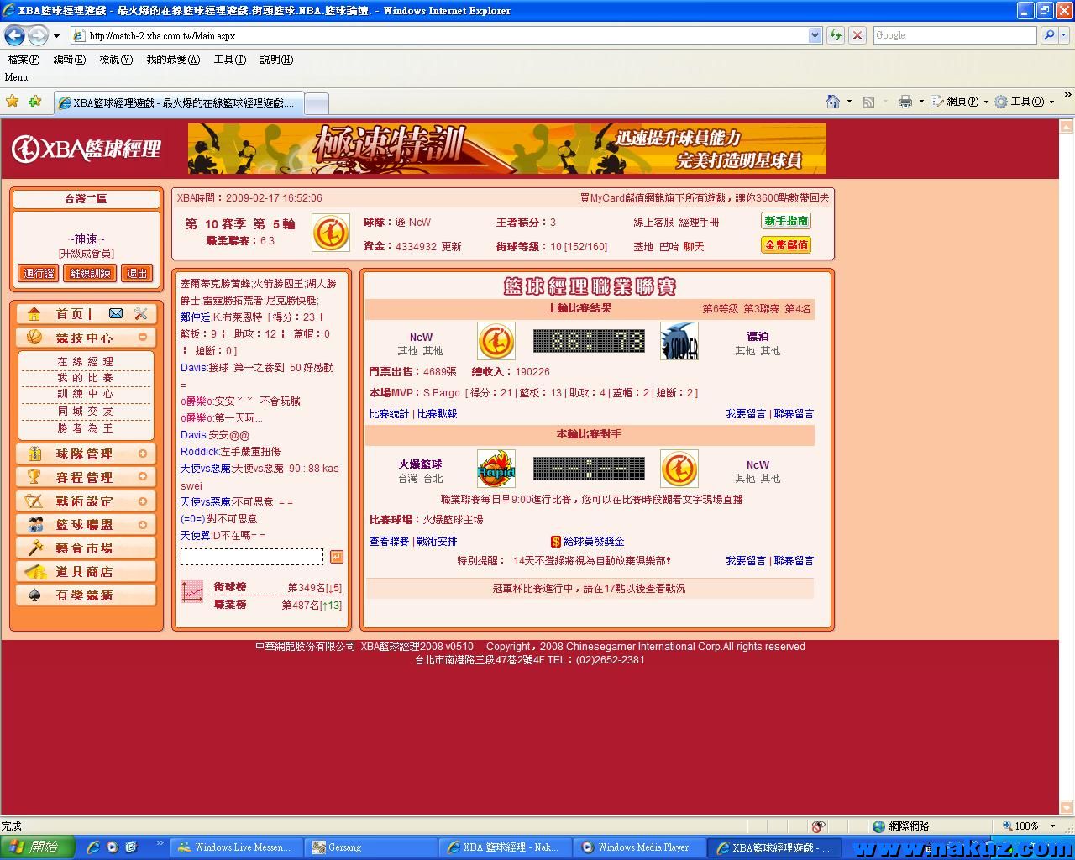Click the Windows Live Messenger taskbar item

click(234, 847)
